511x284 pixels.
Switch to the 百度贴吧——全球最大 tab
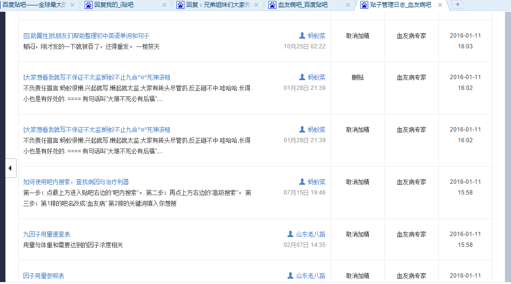[34, 5]
